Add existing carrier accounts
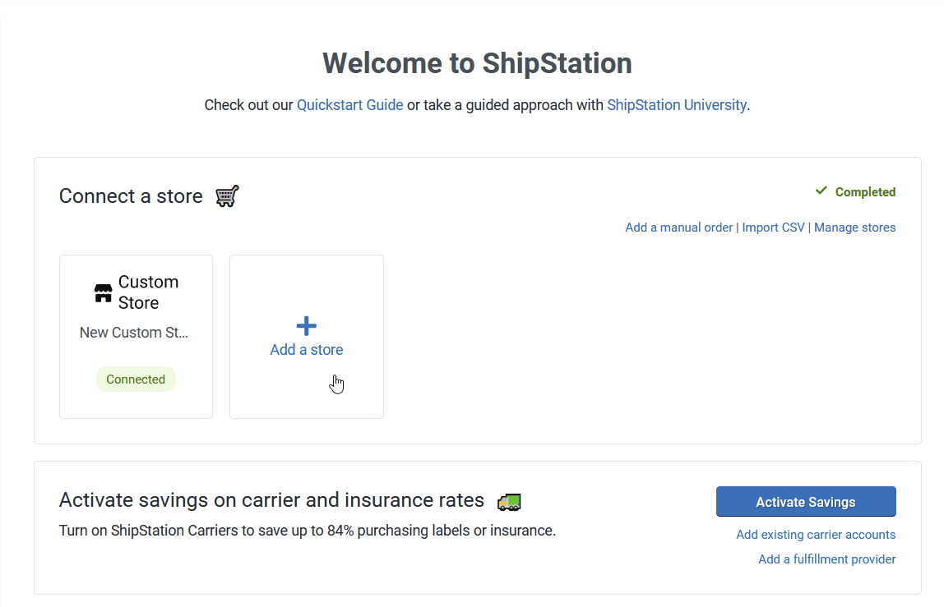 [x=815, y=534]
